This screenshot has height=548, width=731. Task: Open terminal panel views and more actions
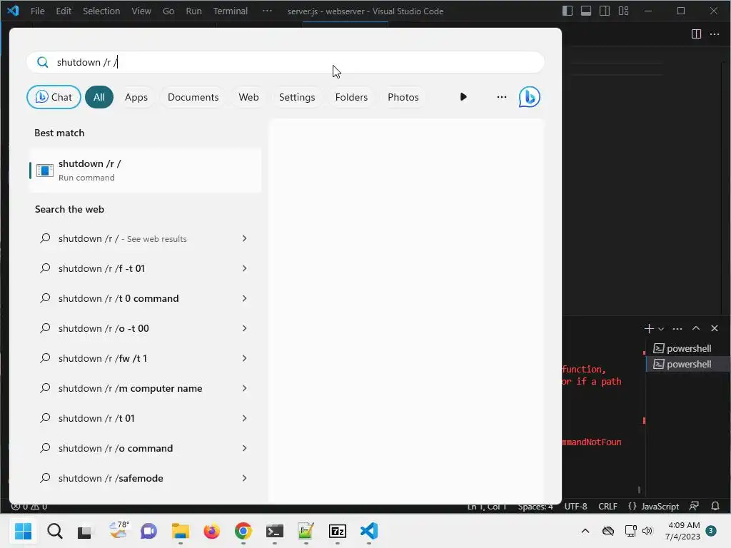tap(677, 328)
